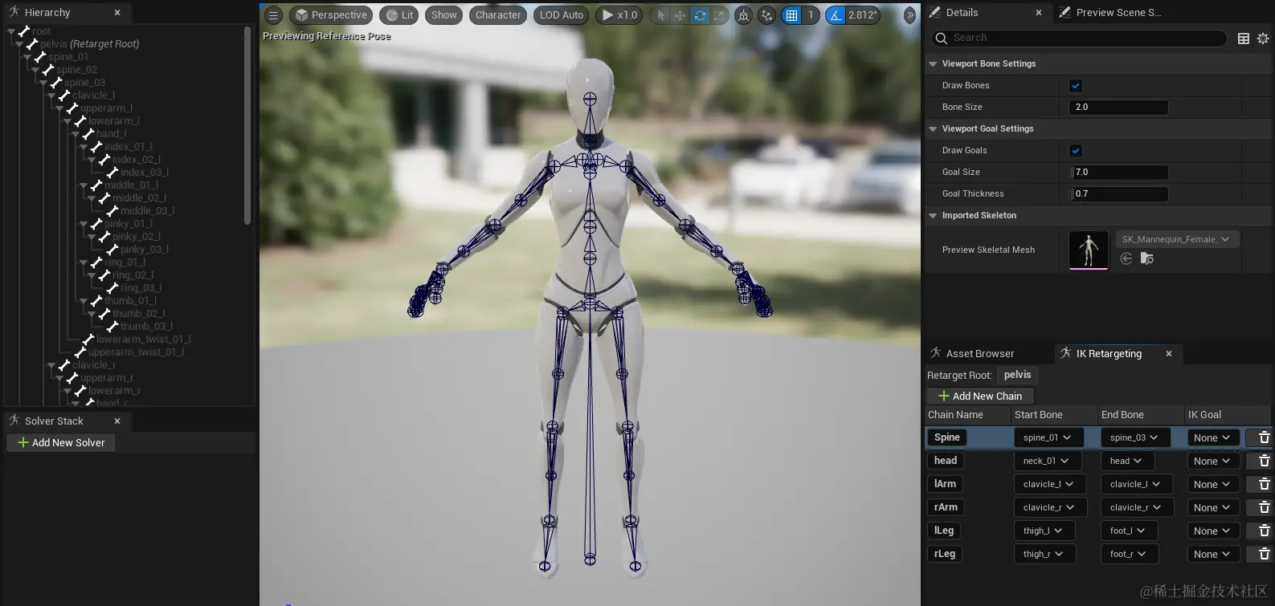Screen dimensions: 1275x606
Task: Open the viewport options hamburger menu
Action: point(273,15)
